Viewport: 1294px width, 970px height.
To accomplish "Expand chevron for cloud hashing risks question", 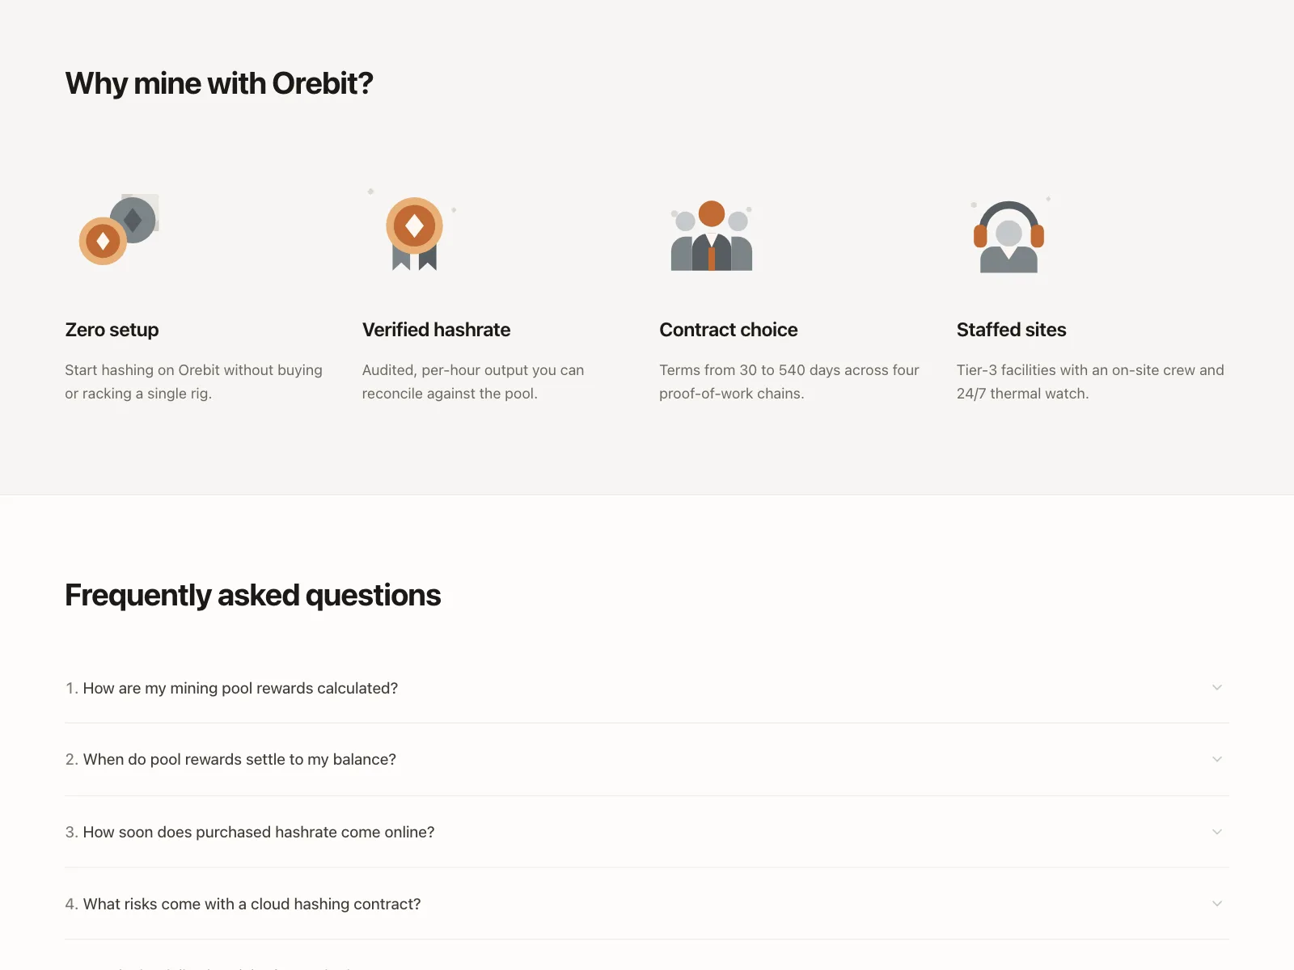I will pos(1217,904).
